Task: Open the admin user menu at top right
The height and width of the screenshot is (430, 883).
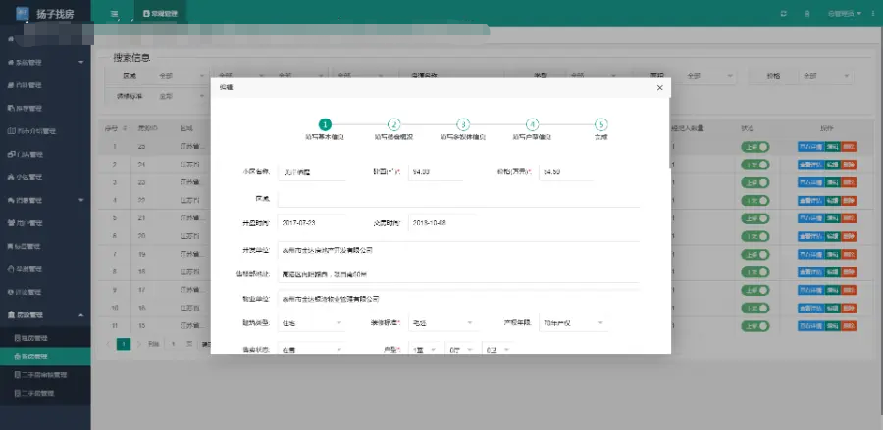Action: point(843,14)
